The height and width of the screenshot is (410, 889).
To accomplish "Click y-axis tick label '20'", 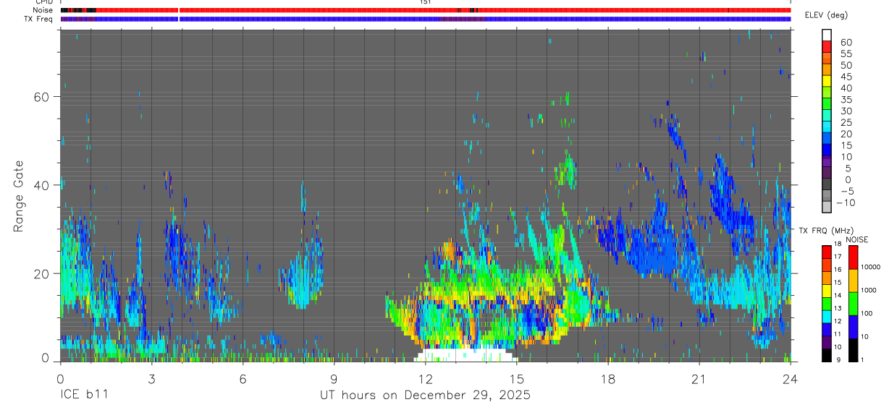I will coord(41,274).
